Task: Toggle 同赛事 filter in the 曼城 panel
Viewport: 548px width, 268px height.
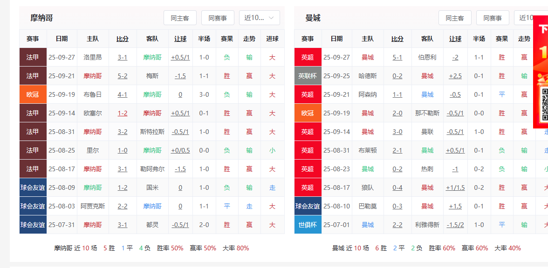Action: coord(493,18)
